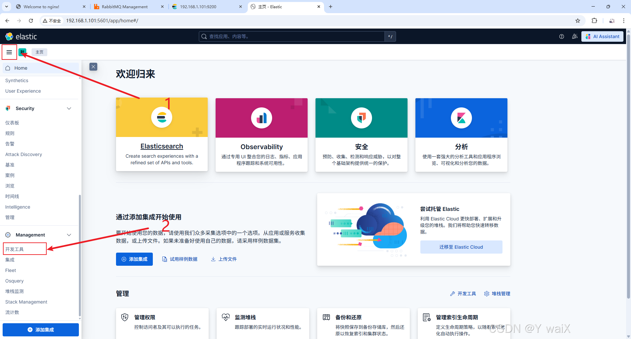Open the green space selector avatar
Image resolution: width=631 pixels, height=339 pixels.
point(22,52)
